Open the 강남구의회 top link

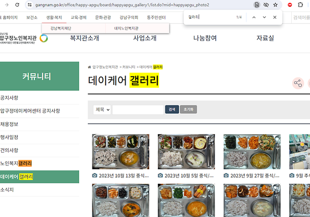point(128,17)
